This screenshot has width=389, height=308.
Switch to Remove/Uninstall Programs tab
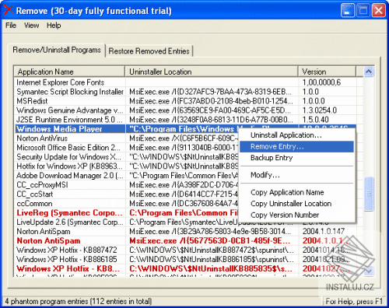57,50
